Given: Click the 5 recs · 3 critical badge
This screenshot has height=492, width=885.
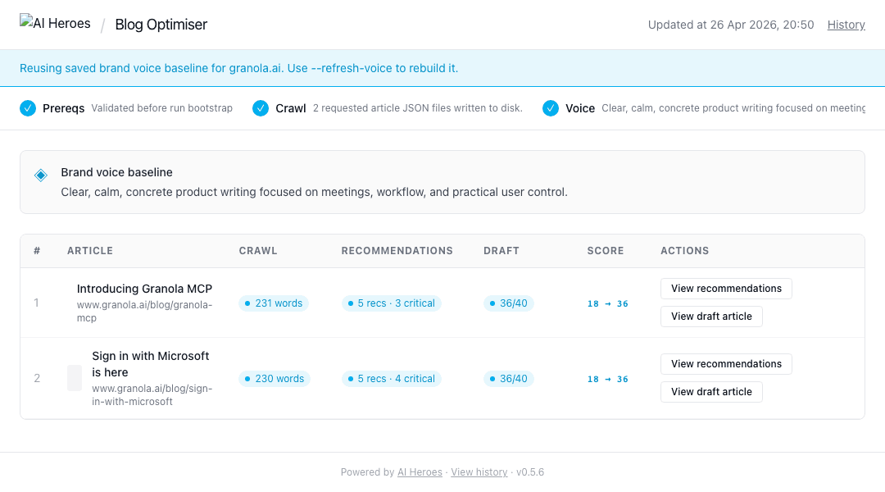Looking at the screenshot, I should 391,303.
